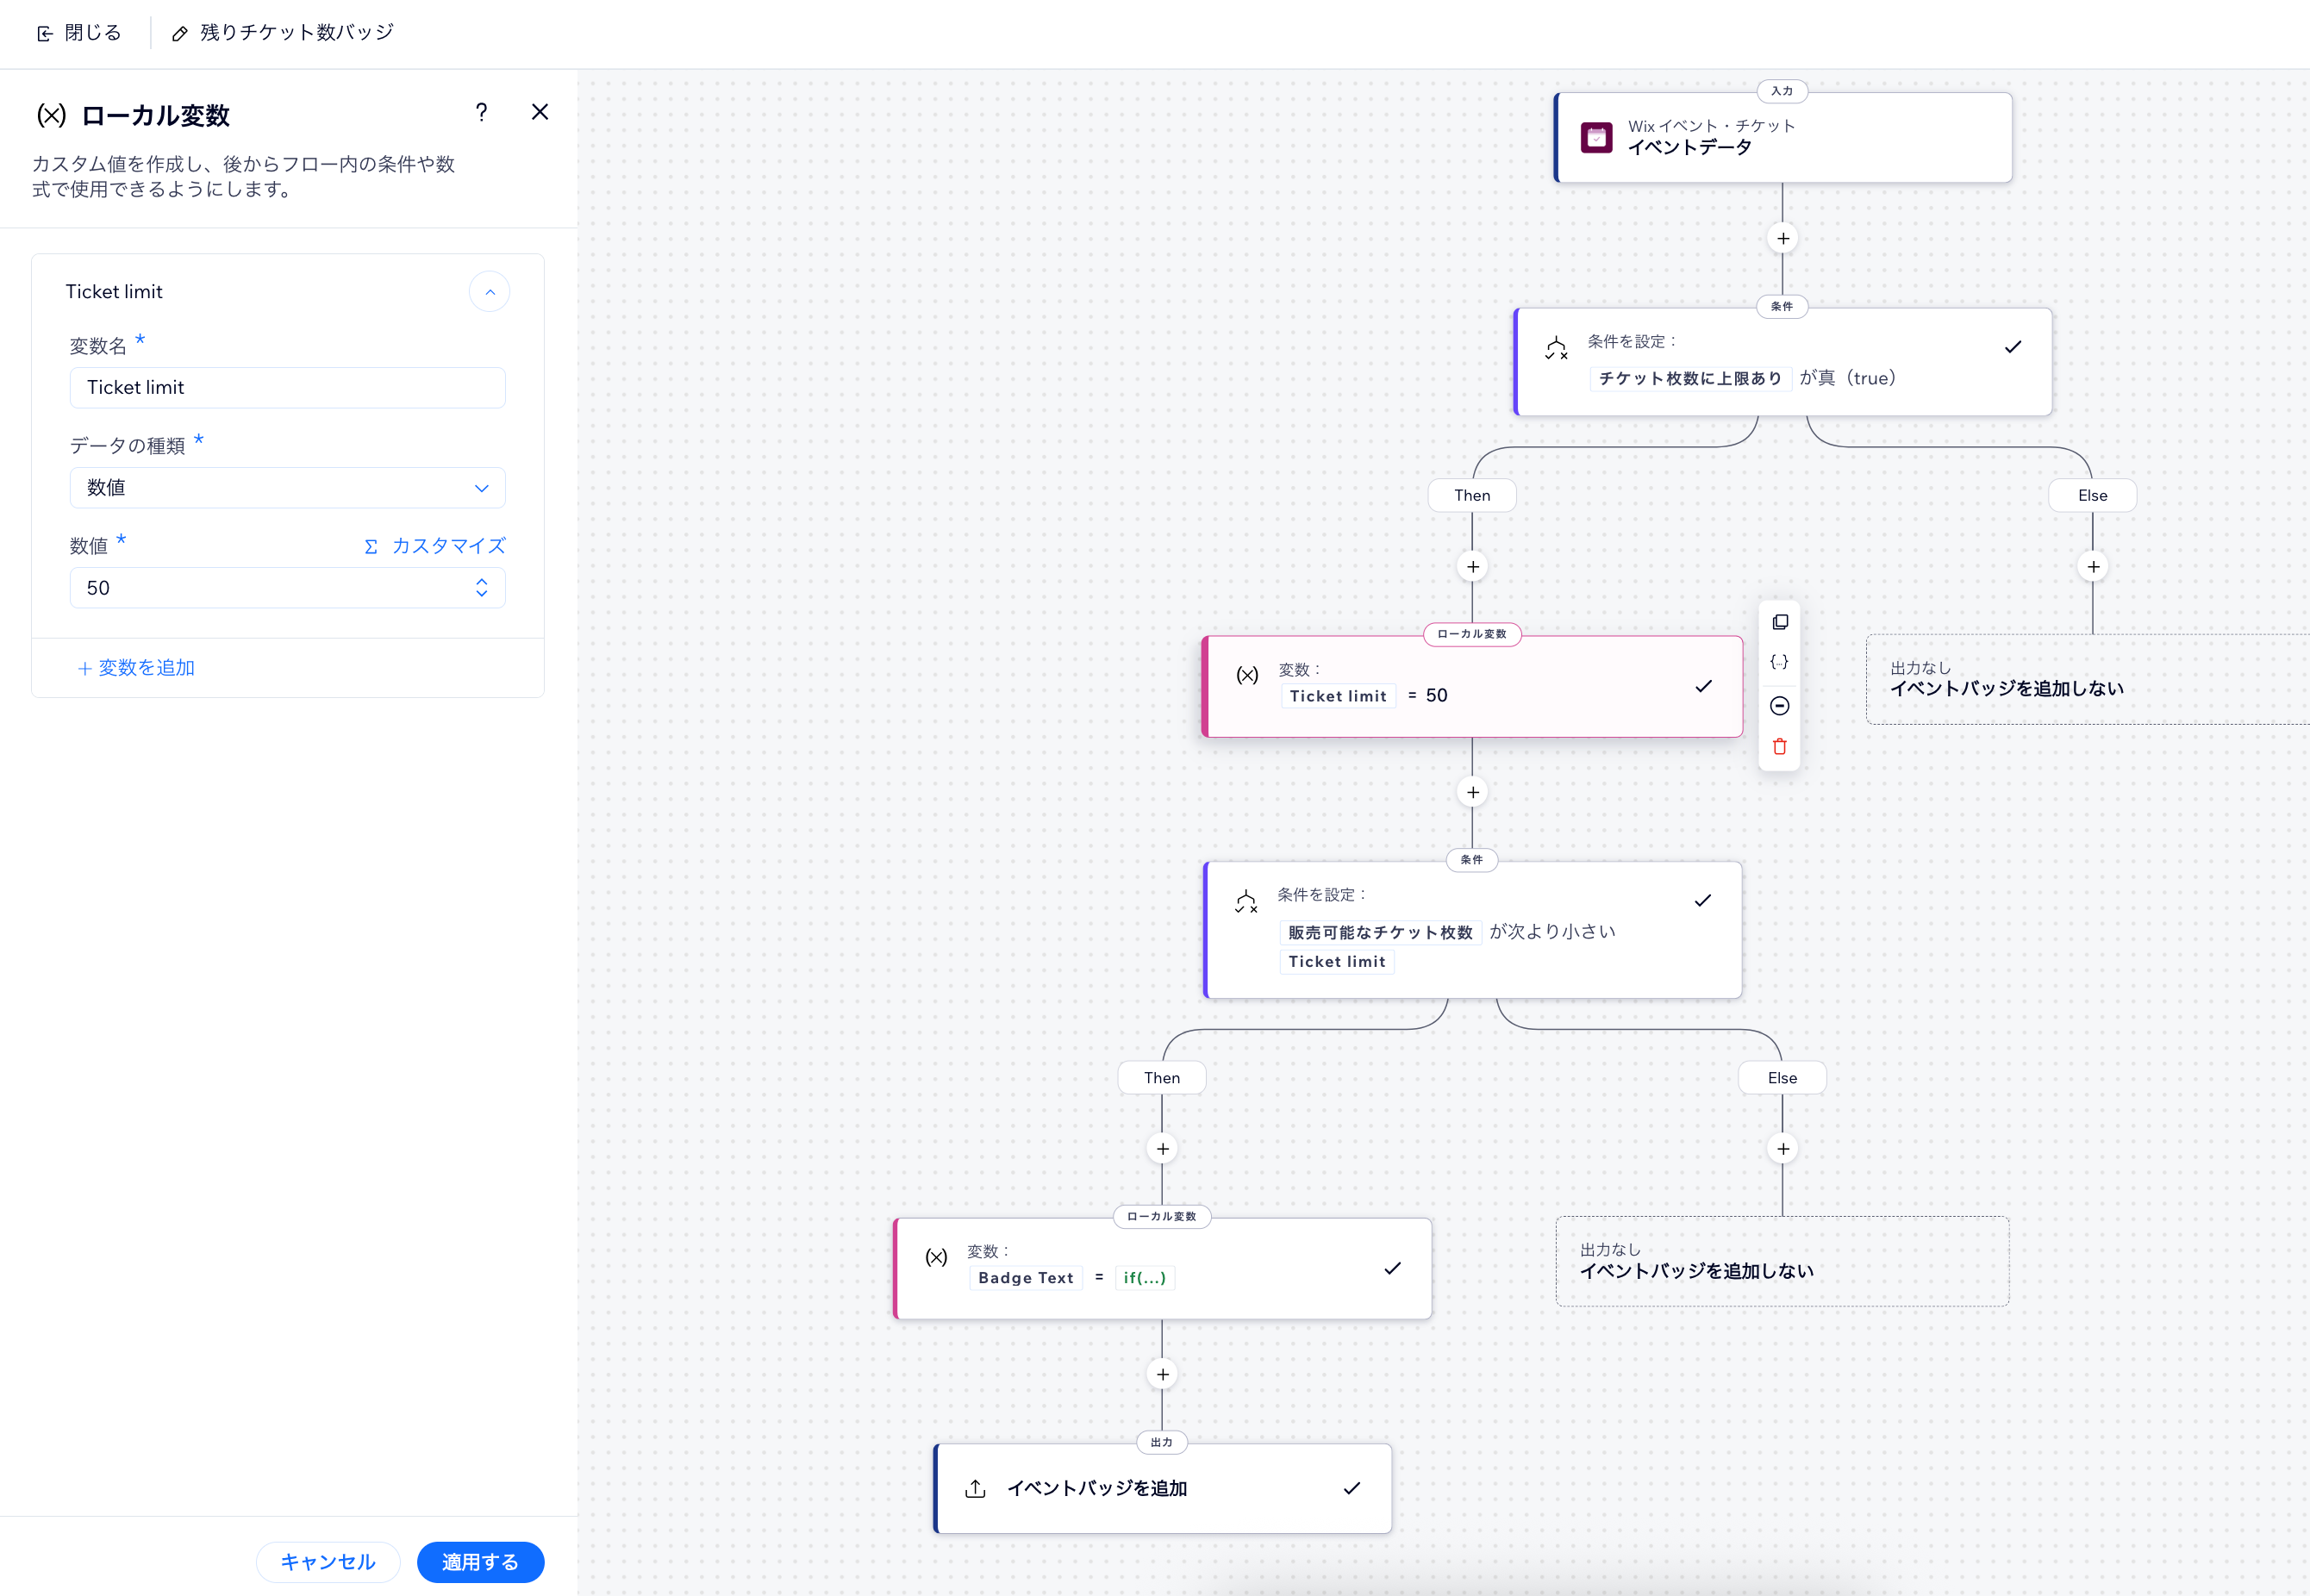Viewport: 2310px width, 1596px height.
Task: Collapse the Ticket limit variable section
Action: click(489, 292)
